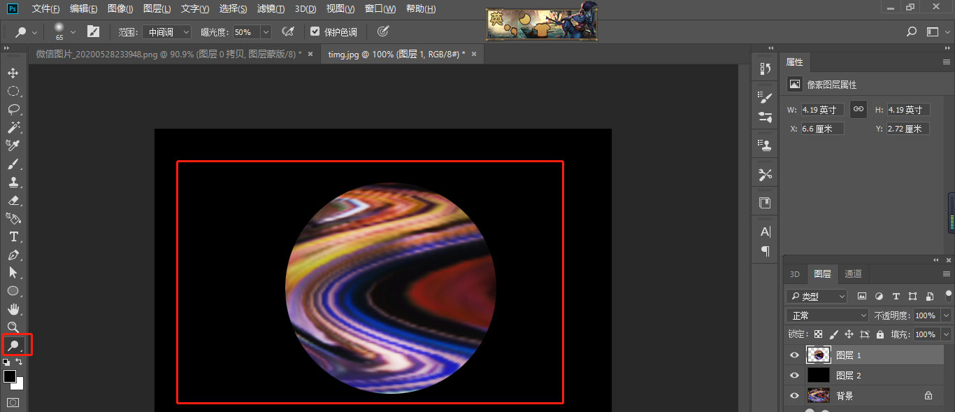This screenshot has height=412, width=955.
Task: Open the 图像 (Image) menu
Action: (121, 8)
